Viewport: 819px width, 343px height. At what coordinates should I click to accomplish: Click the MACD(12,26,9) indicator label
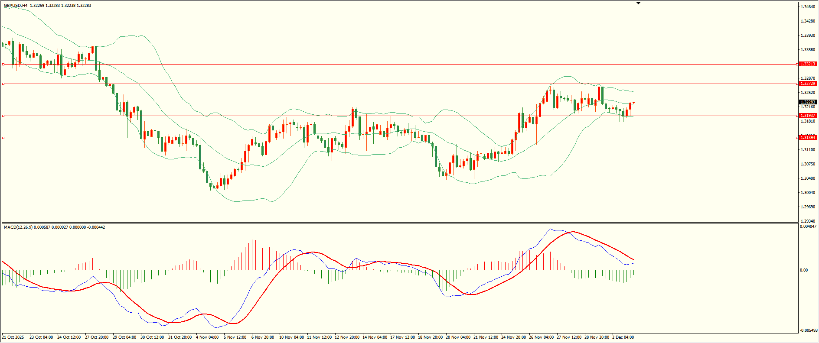point(18,227)
